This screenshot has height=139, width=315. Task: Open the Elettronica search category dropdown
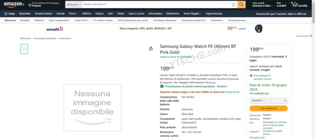(x=74, y=5)
